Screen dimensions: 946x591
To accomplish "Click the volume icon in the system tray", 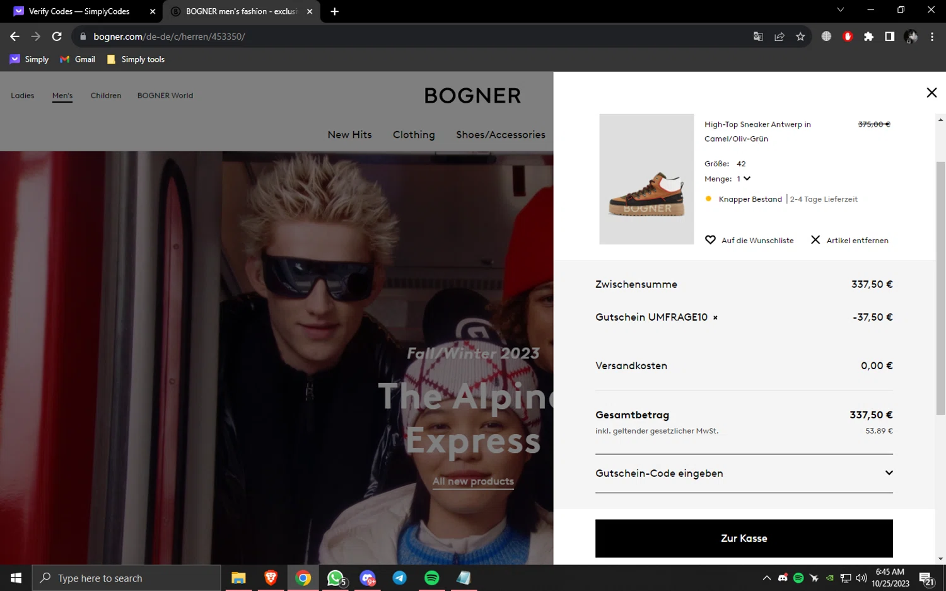I will point(861,578).
